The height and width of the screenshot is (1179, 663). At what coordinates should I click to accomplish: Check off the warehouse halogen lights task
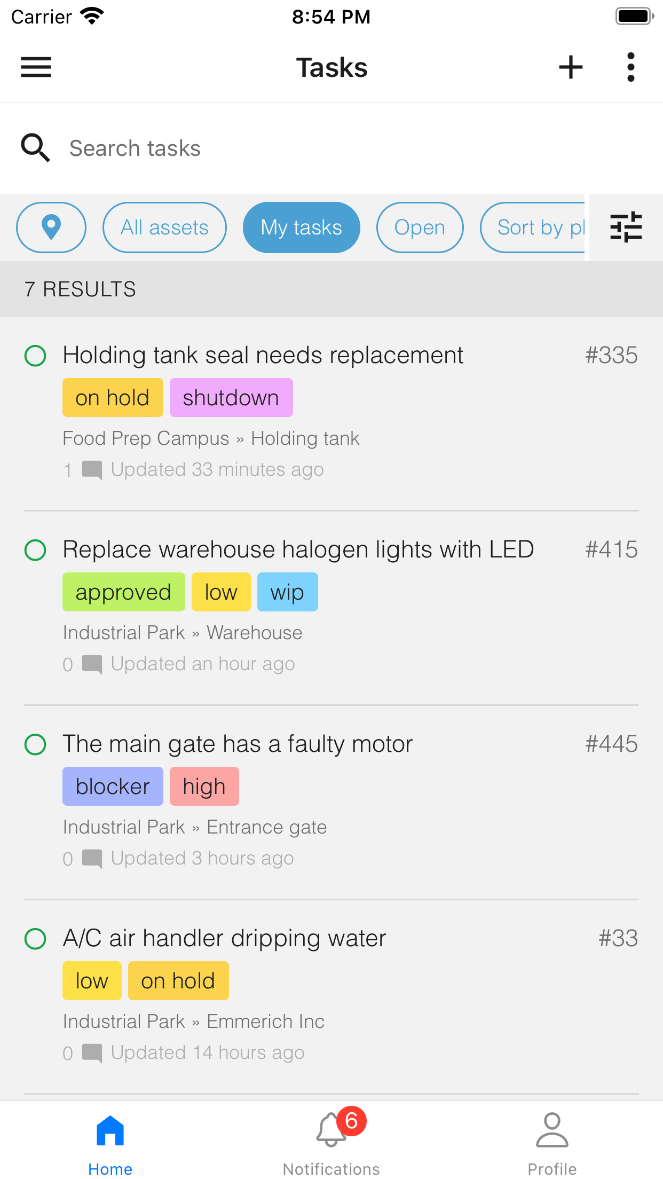click(35, 550)
